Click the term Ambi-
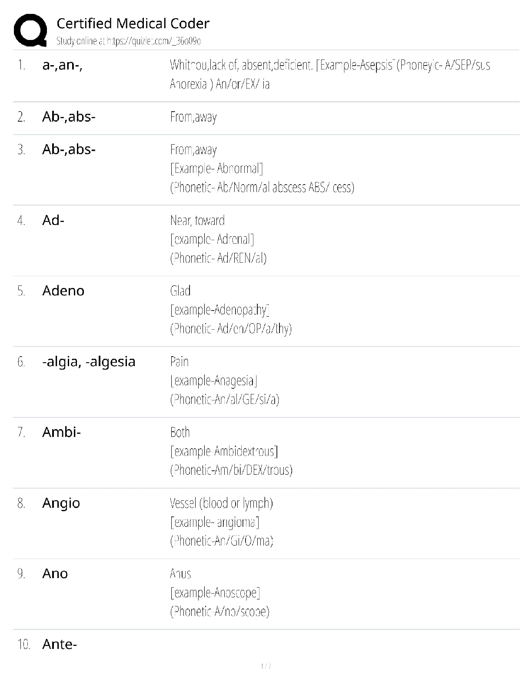 pyautogui.click(x=61, y=432)
